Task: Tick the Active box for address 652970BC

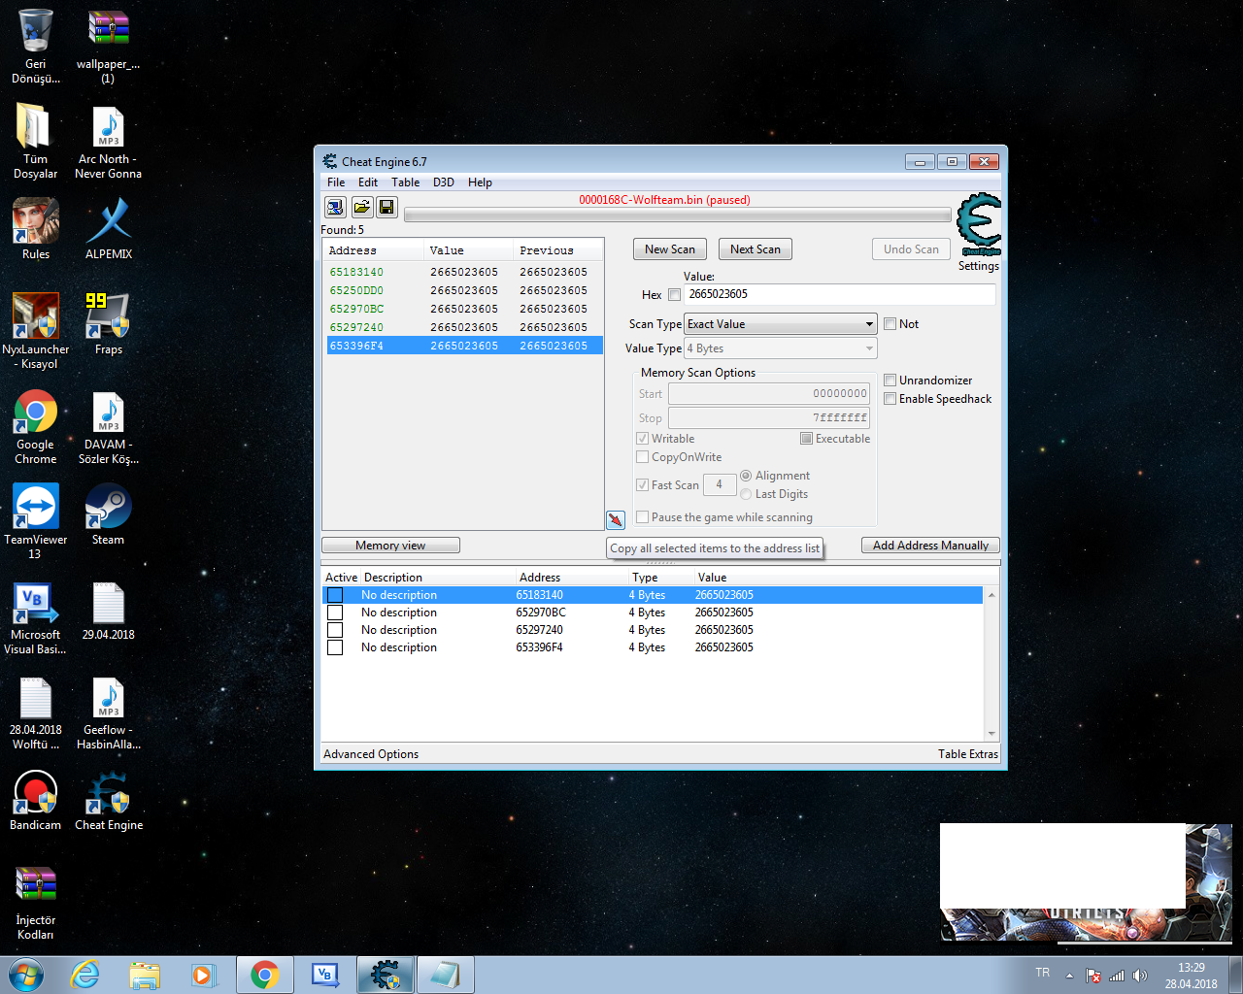Action: (x=335, y=613)
